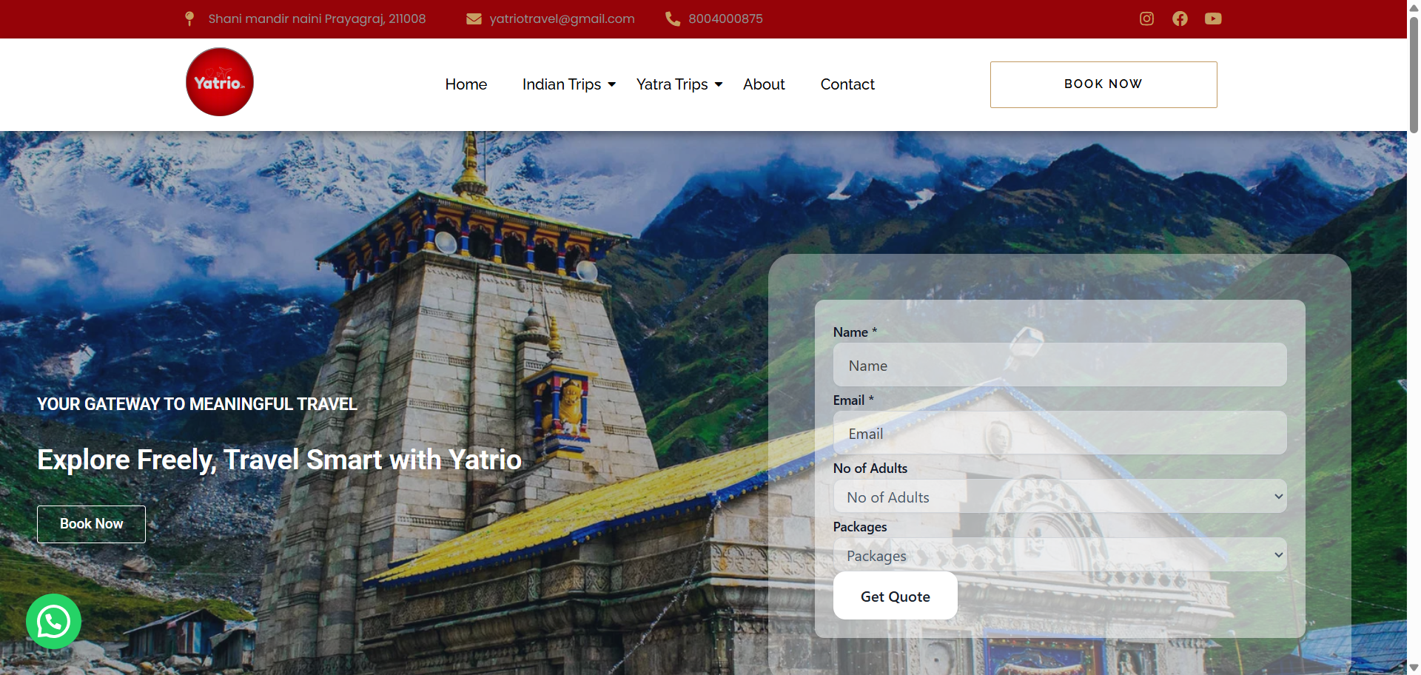This screenshot has width=1421, height=675.
Task: Expand the Yatra Trips dropdown menu
Action: [679, 84]
